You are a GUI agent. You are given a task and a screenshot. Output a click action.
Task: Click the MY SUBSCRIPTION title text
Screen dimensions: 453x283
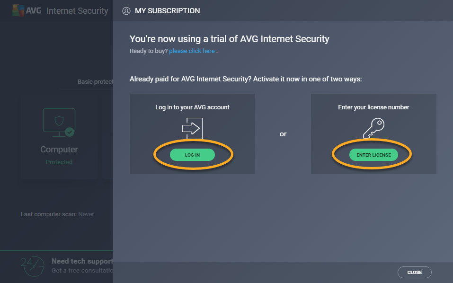tap(167, 11)
